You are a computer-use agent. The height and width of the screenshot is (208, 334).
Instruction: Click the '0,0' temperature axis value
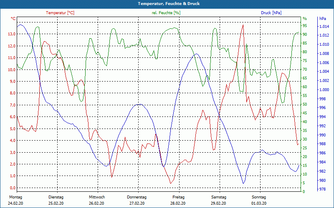pyautogui.click(x=13, y=188)
